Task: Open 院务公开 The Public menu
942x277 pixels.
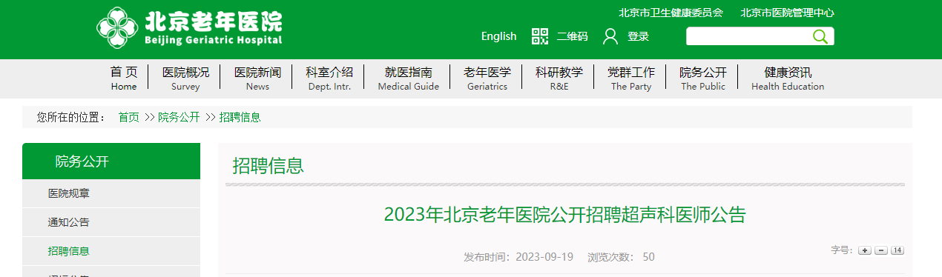Action: click(703, 78)
